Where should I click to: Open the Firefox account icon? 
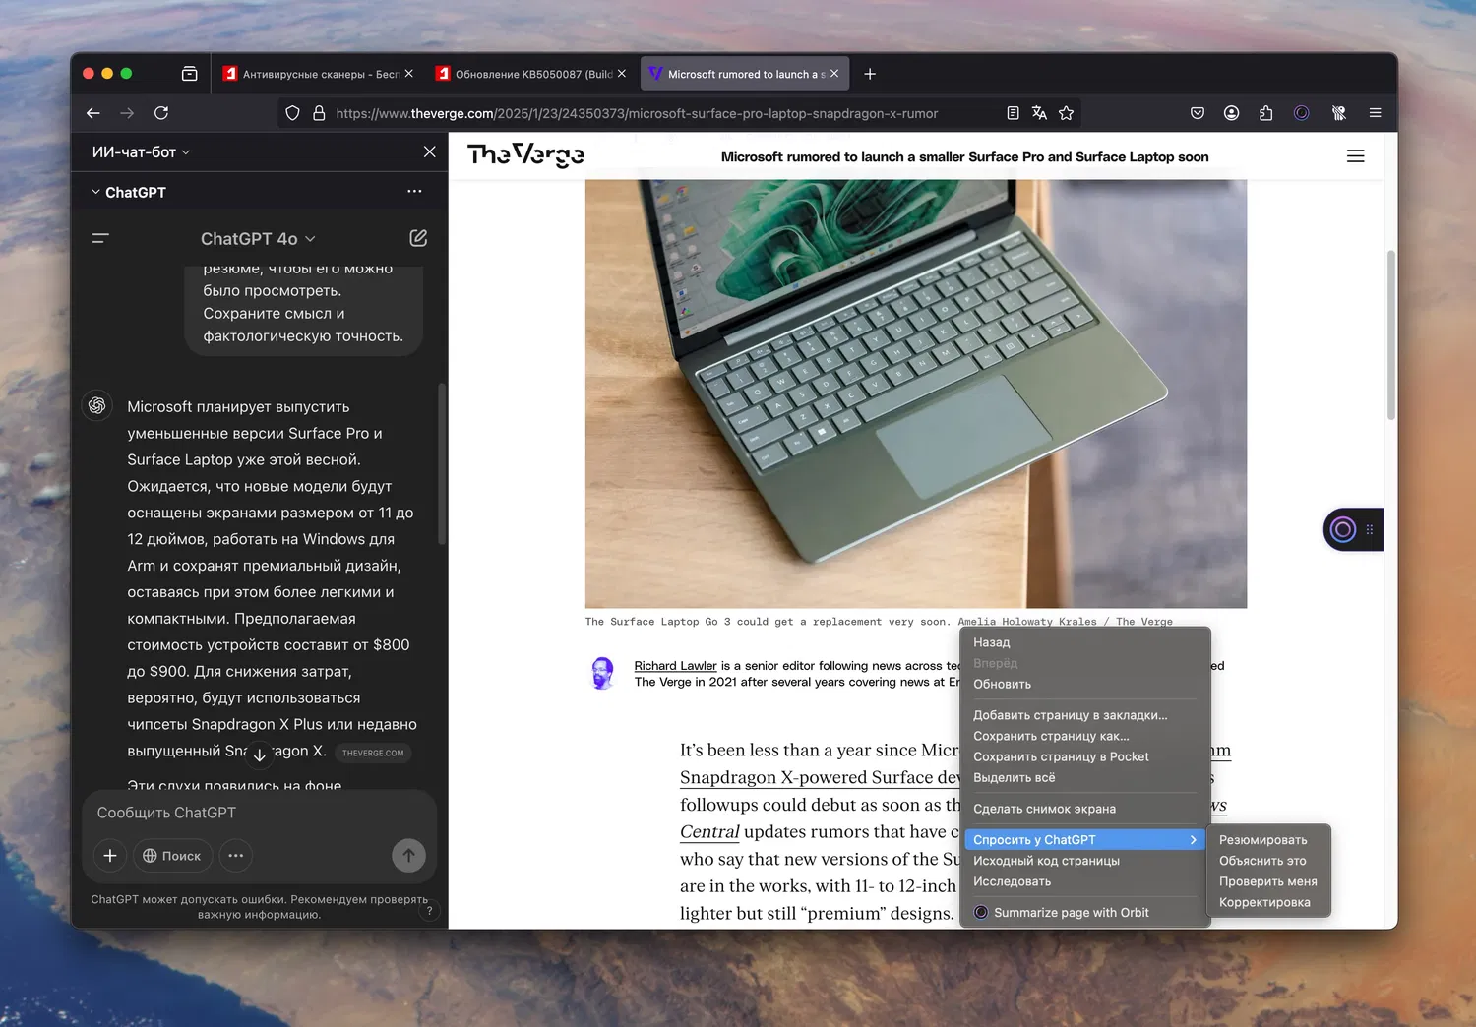pyautogui.click(x=1231, y=113)
